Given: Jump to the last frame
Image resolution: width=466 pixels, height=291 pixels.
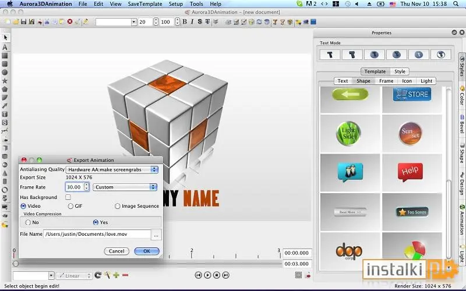Looking at the screenshot, I should point(226,275).
